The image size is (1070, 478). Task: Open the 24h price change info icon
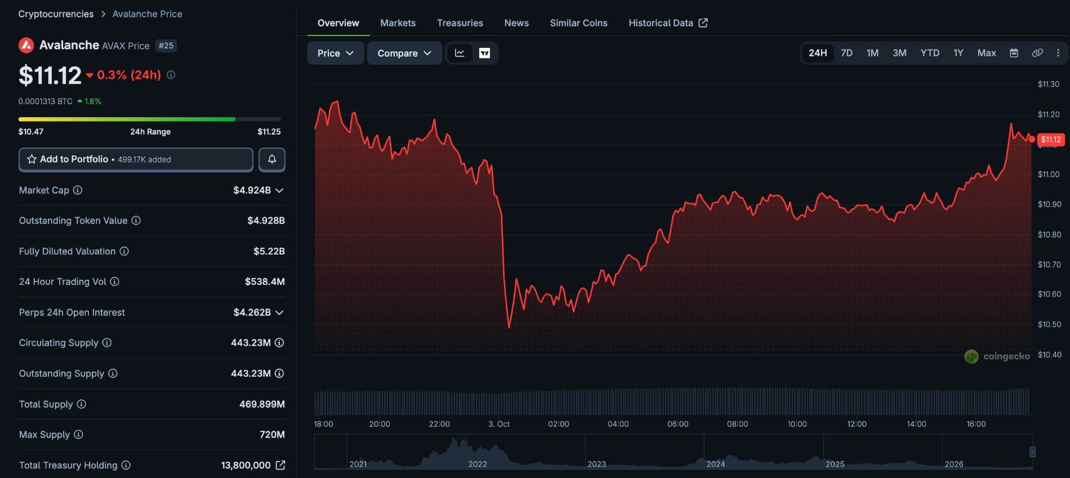click(x=171, y=75)
